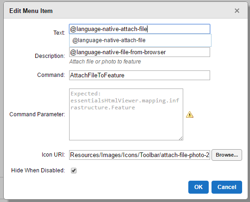Click the yellow warning triangle icon
Image resolution: width=250 pixels, height=202 pixels.
point(190,114)
